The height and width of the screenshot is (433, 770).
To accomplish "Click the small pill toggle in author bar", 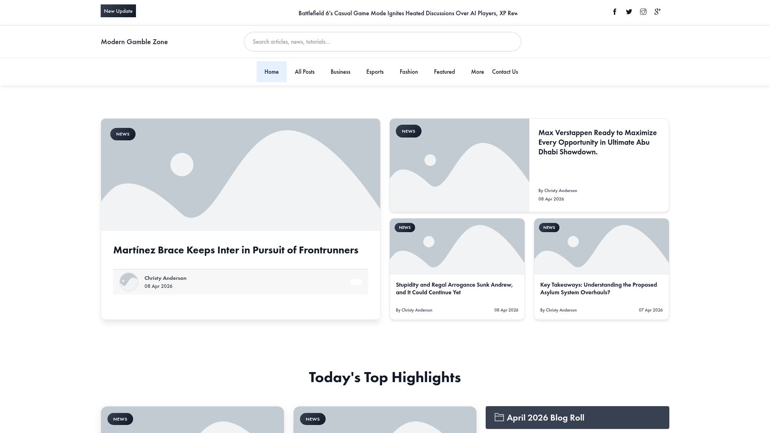I will (356, 282).
